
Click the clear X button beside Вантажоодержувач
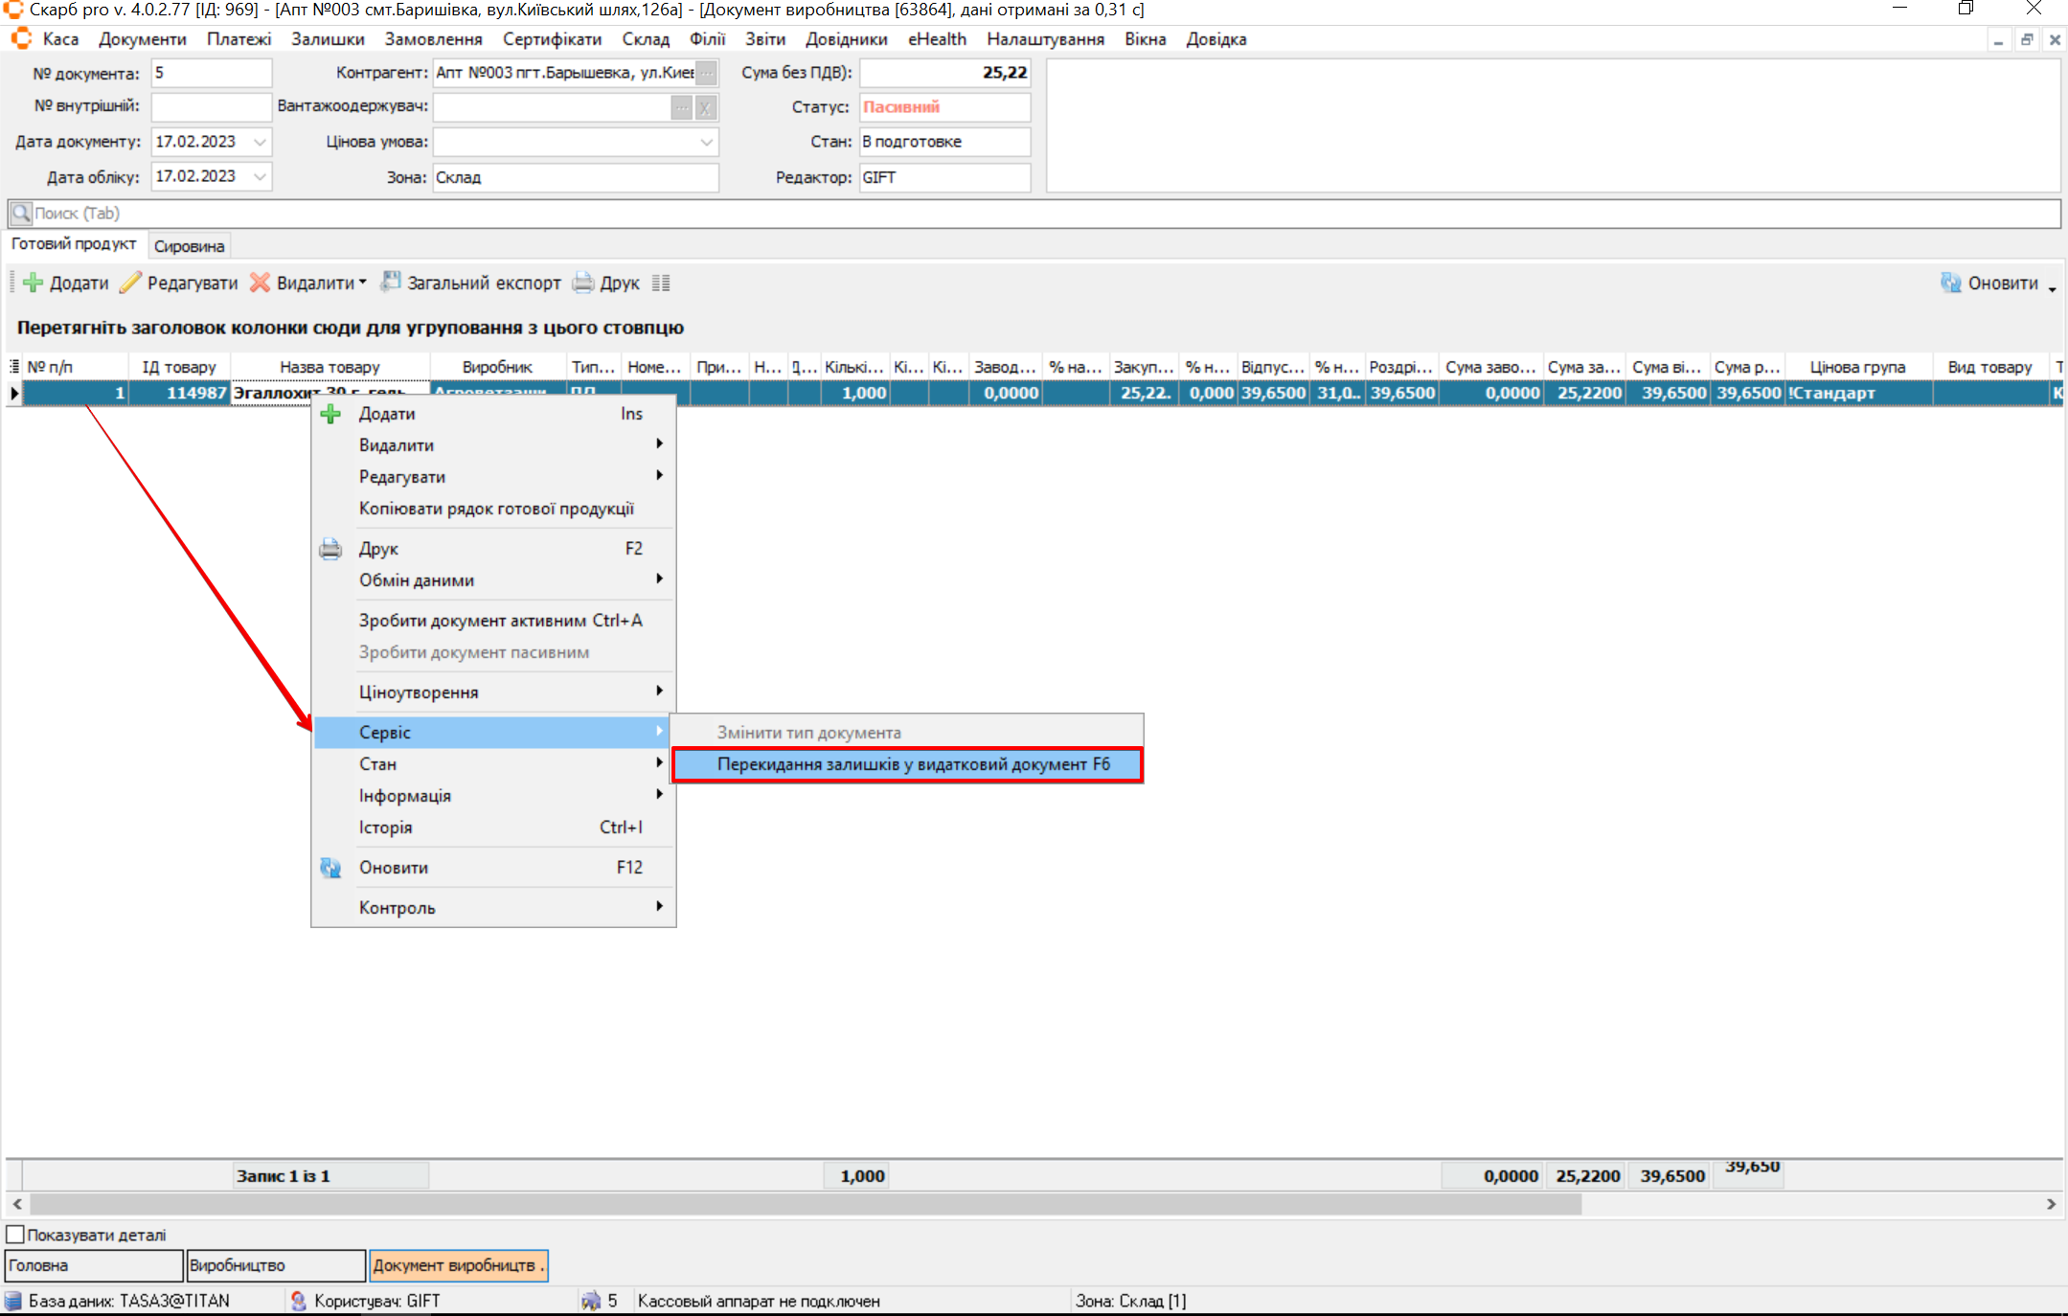tap(705, 107)
